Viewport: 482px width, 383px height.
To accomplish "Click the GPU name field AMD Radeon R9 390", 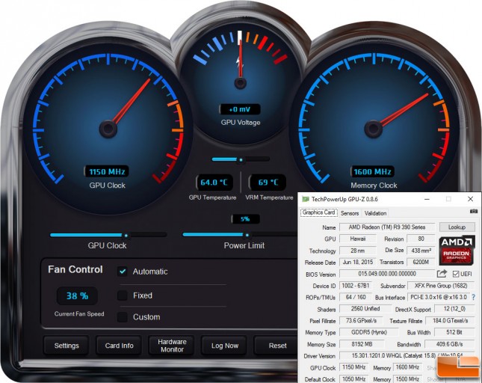I will click(386, 227).
